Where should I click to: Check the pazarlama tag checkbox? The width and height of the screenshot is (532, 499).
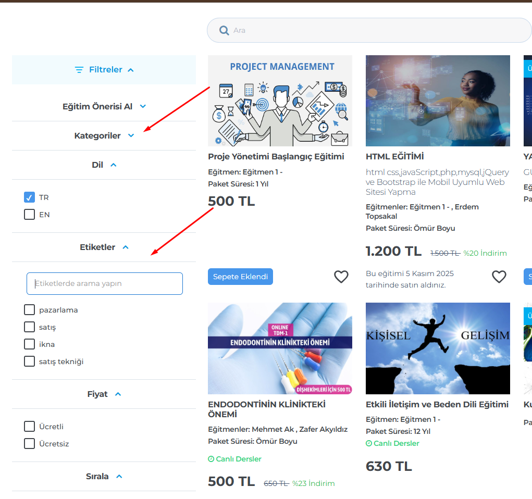tap(30, 310)
